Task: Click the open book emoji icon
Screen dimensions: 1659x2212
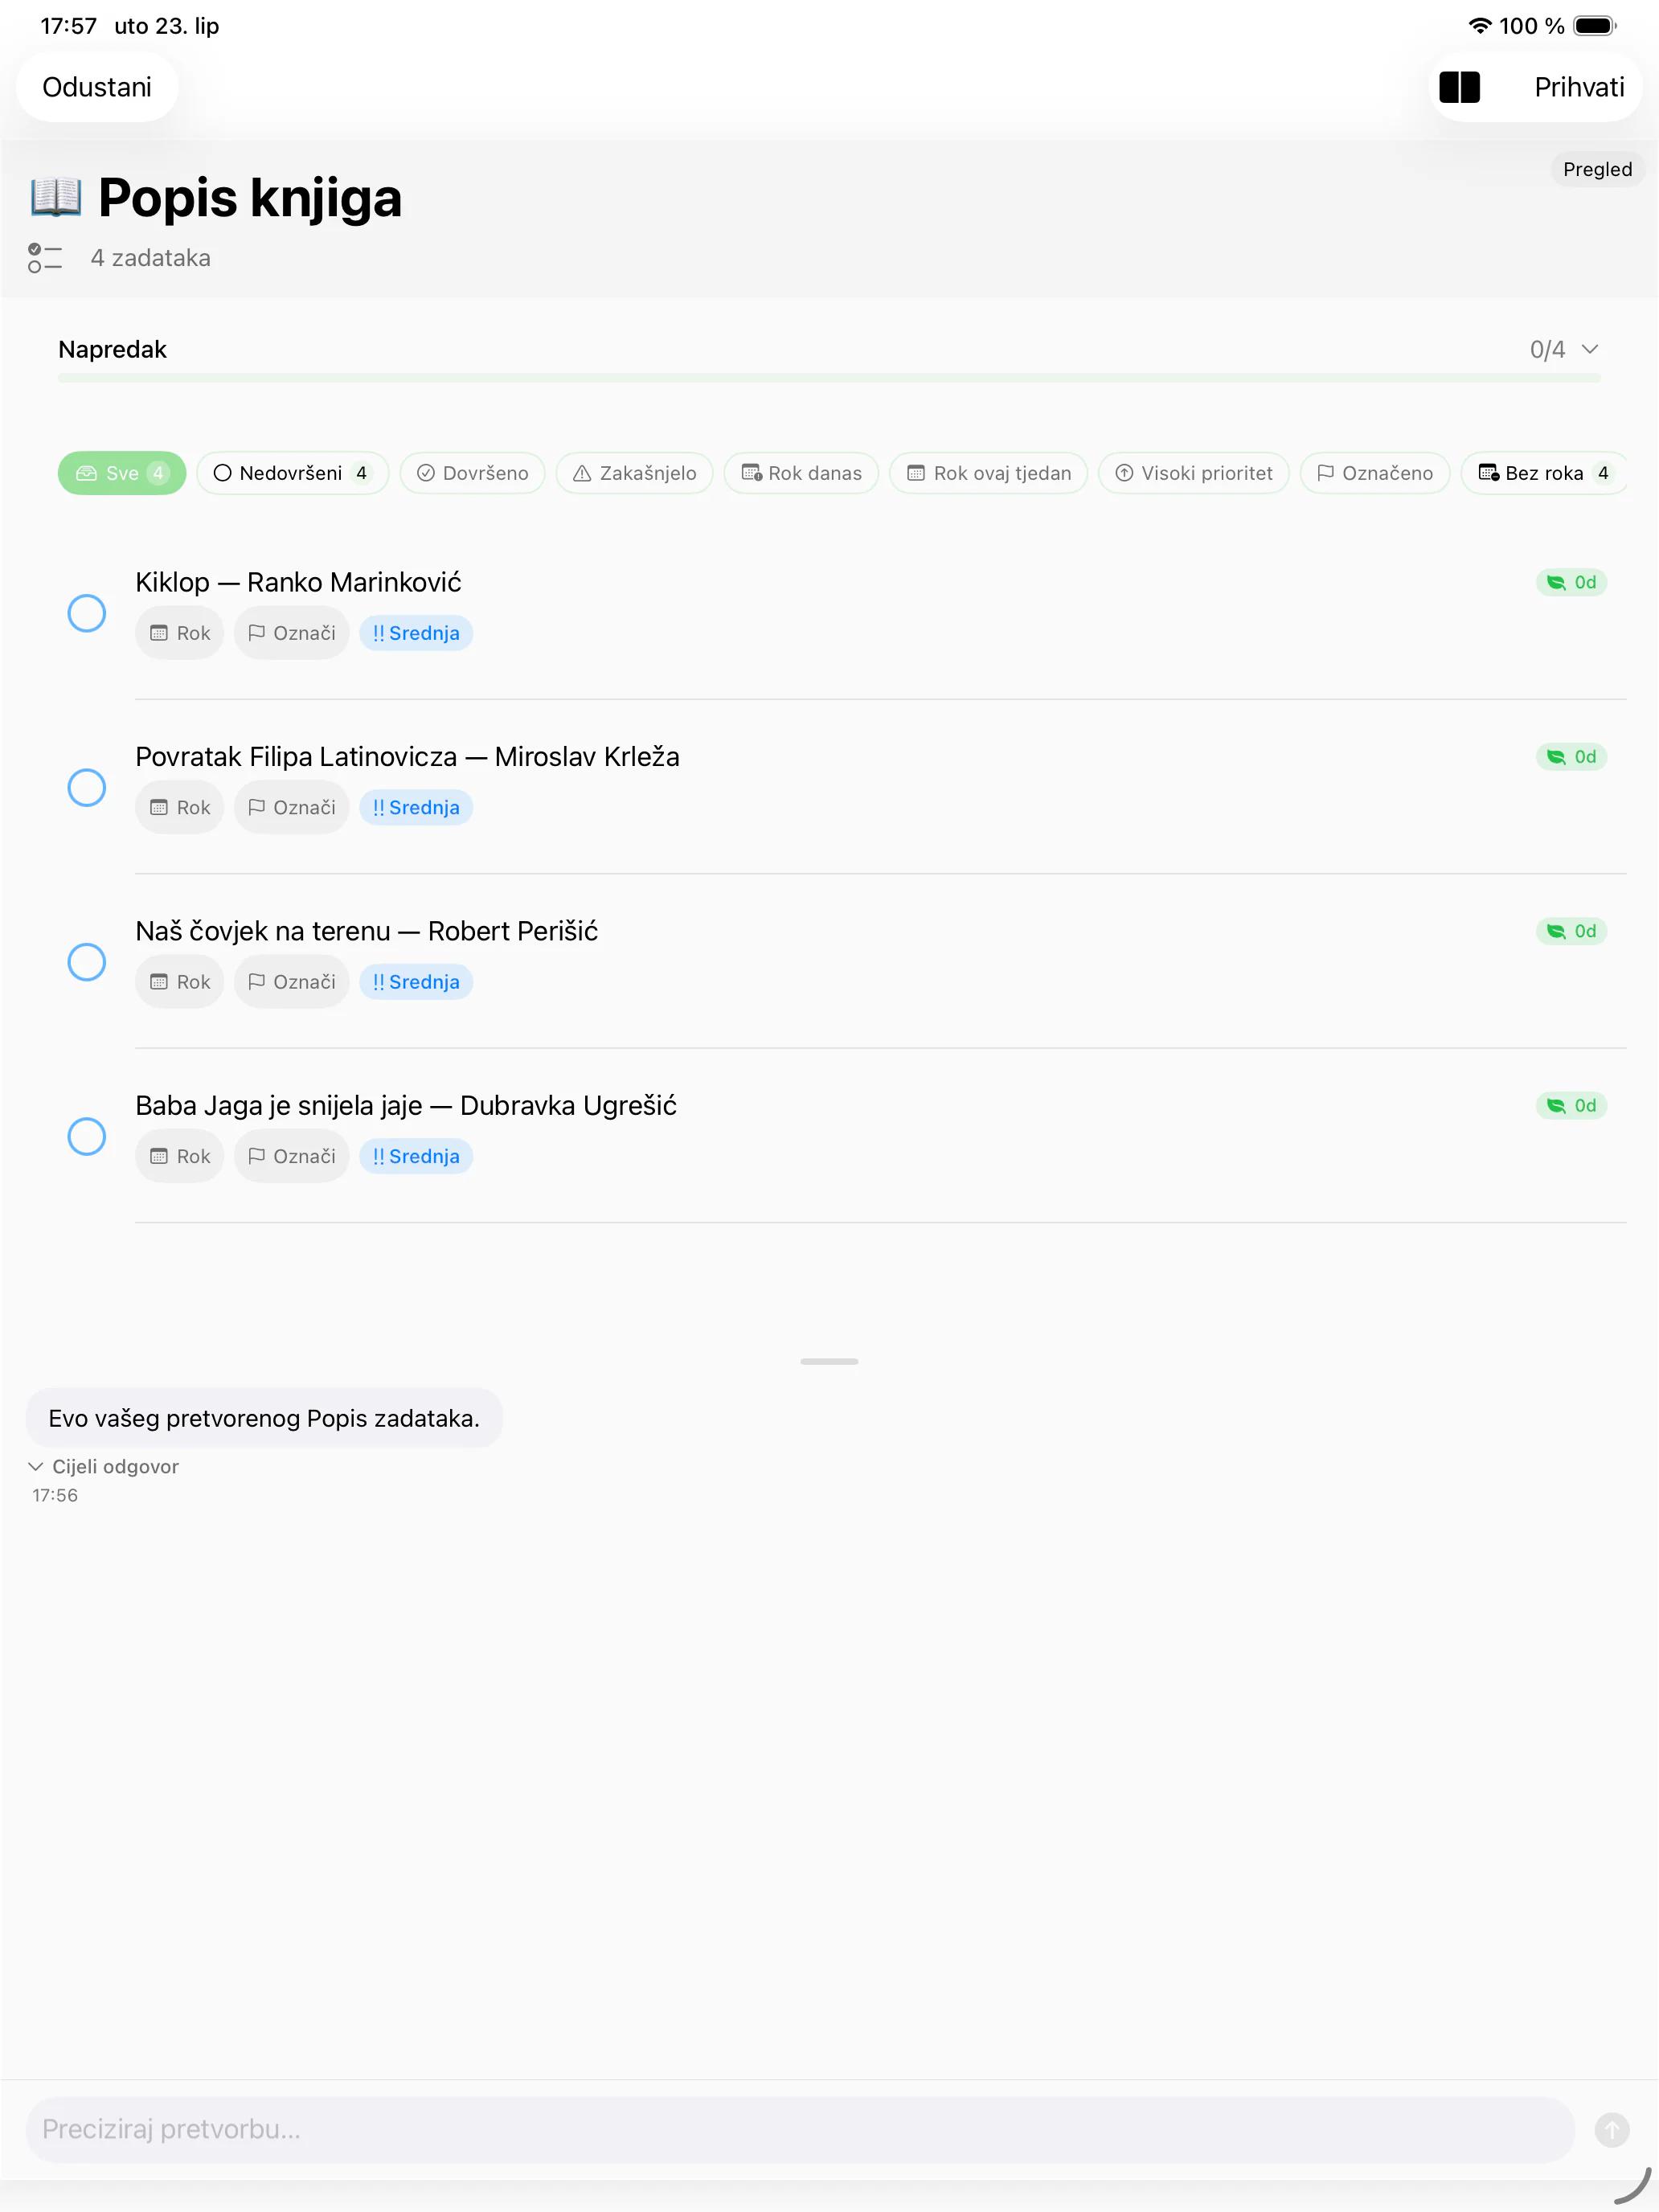Action: point(55,197)
